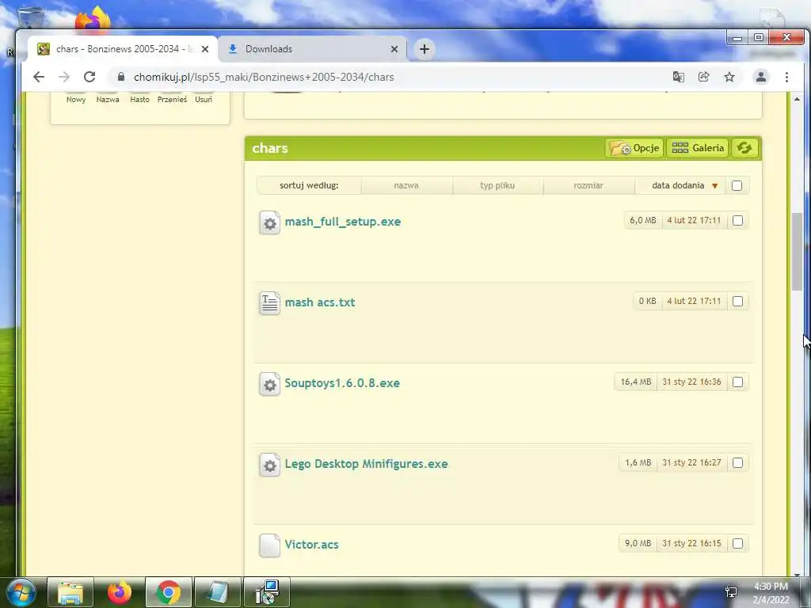Viewport: 811px width, 608px height.
Task: Click the padlock site info icon
Action: [x=121, y=77]
